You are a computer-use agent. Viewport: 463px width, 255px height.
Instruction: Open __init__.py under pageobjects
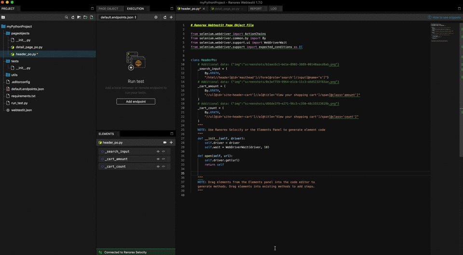click(x=23, y=40)
